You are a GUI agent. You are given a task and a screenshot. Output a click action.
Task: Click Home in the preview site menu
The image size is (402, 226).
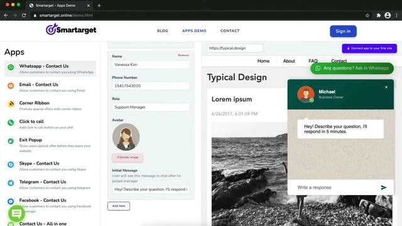(263, 61)
